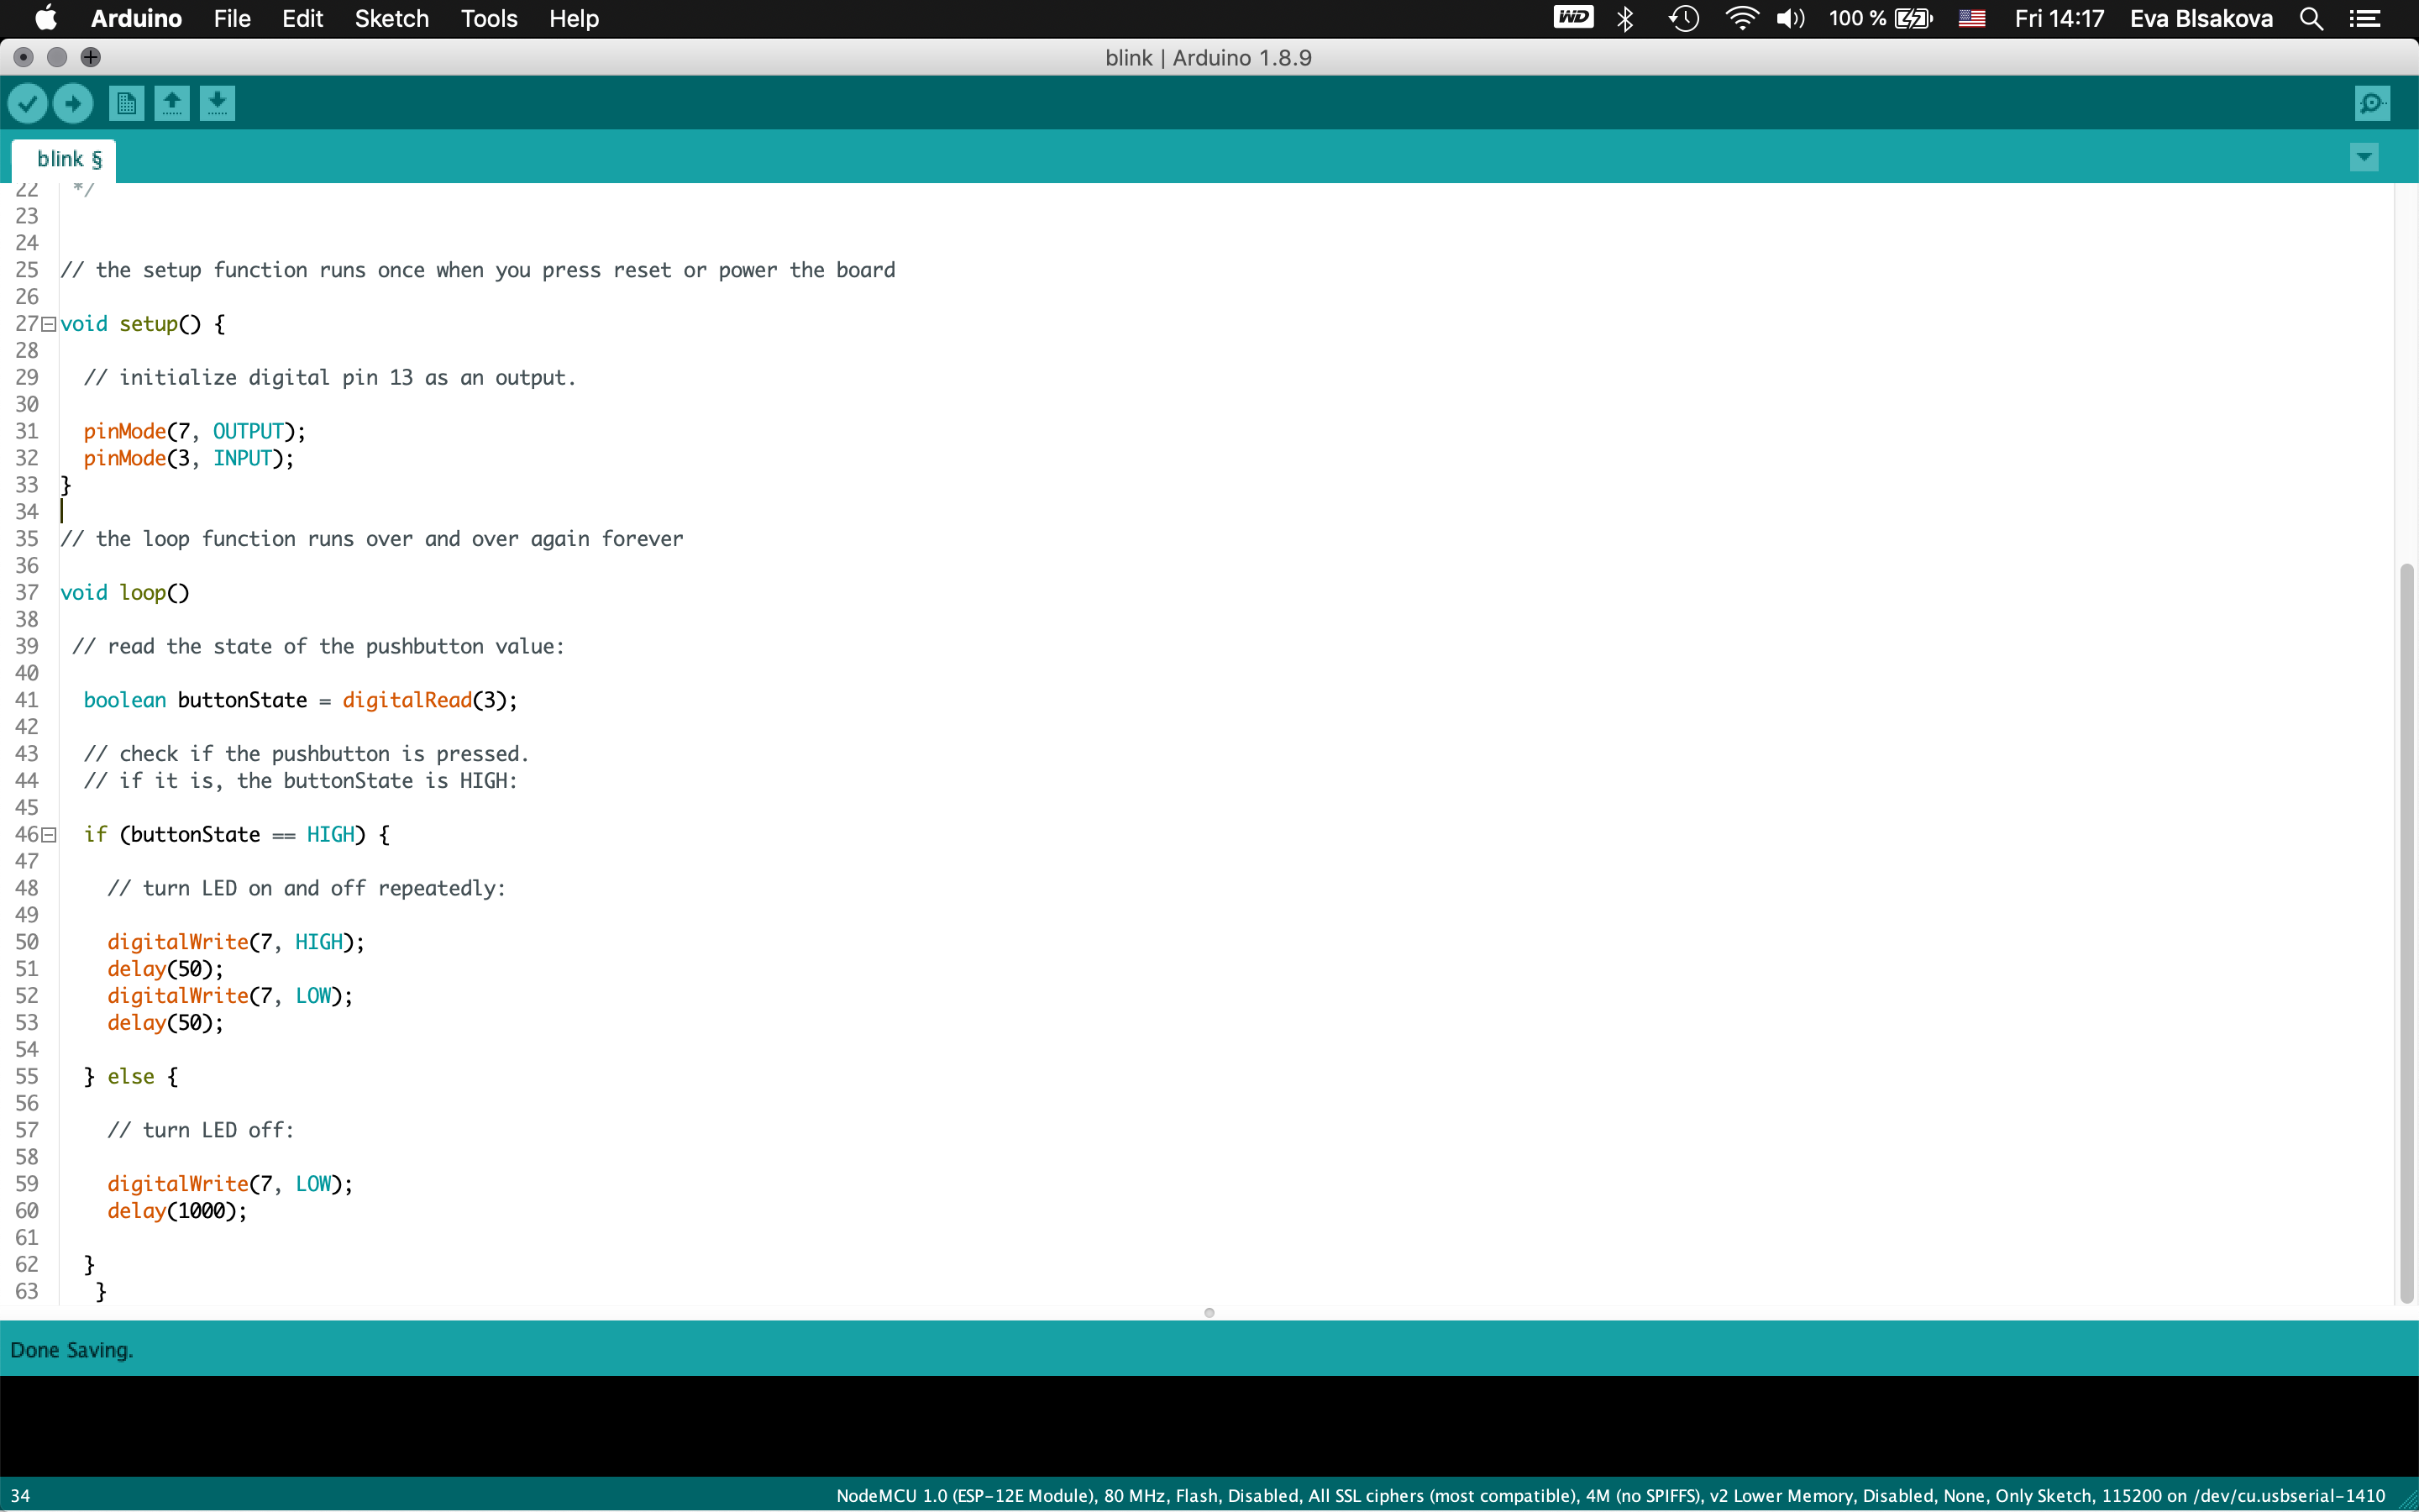The image size is (2419, 1512).
Task: Open the File menu
Action: click(x=232, y=19)
